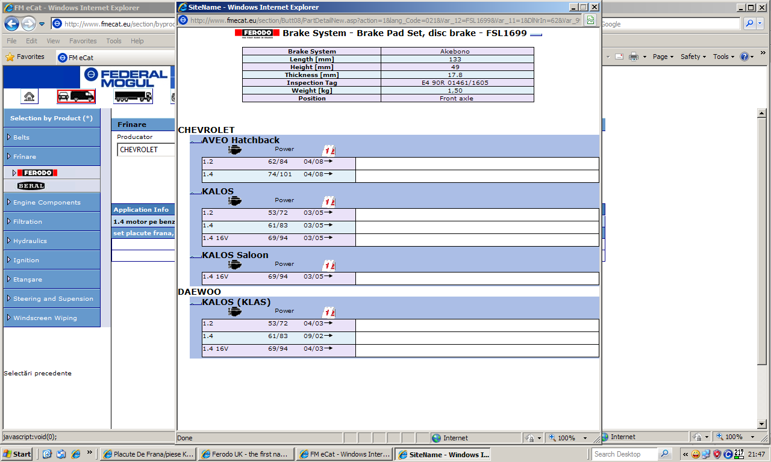The height and width of the screenshot is (462, 771).
Task: Click the FM eCat home icon
Action: coord(29,96)
